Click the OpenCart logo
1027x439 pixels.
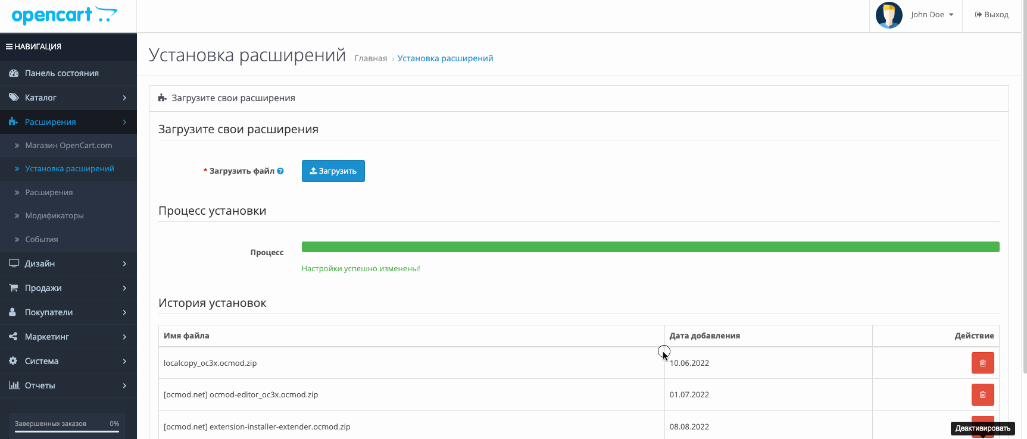coord(64,15)
